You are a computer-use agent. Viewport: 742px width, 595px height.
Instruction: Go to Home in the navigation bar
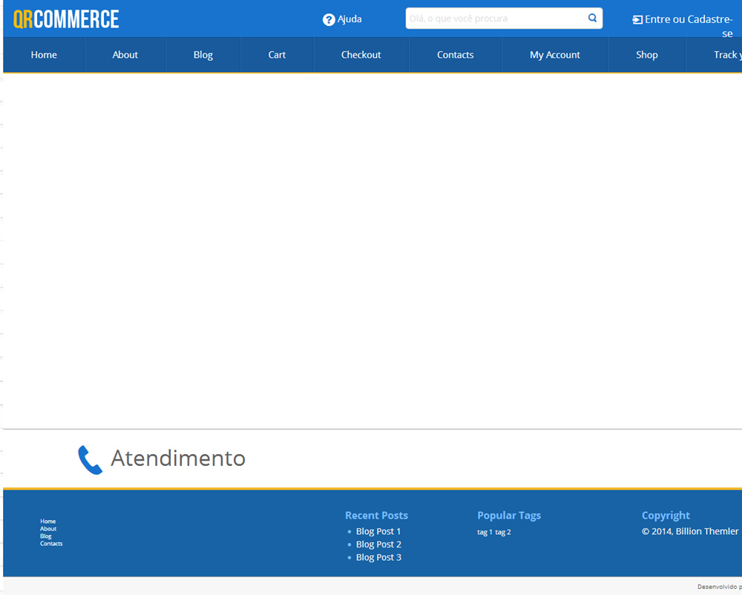pos(44,55)
